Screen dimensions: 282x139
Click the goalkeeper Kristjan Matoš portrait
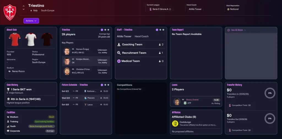click(x=67, y=61)
